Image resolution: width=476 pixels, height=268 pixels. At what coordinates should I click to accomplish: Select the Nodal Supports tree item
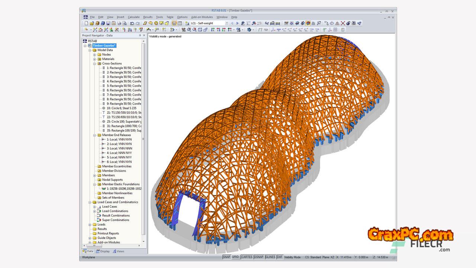coord(112,180)
